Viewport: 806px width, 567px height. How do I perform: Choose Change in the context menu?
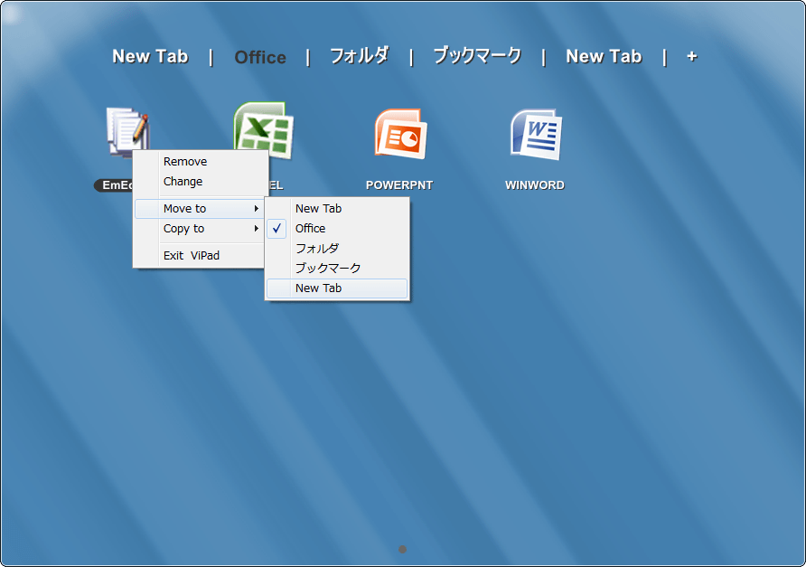(201, 182)
